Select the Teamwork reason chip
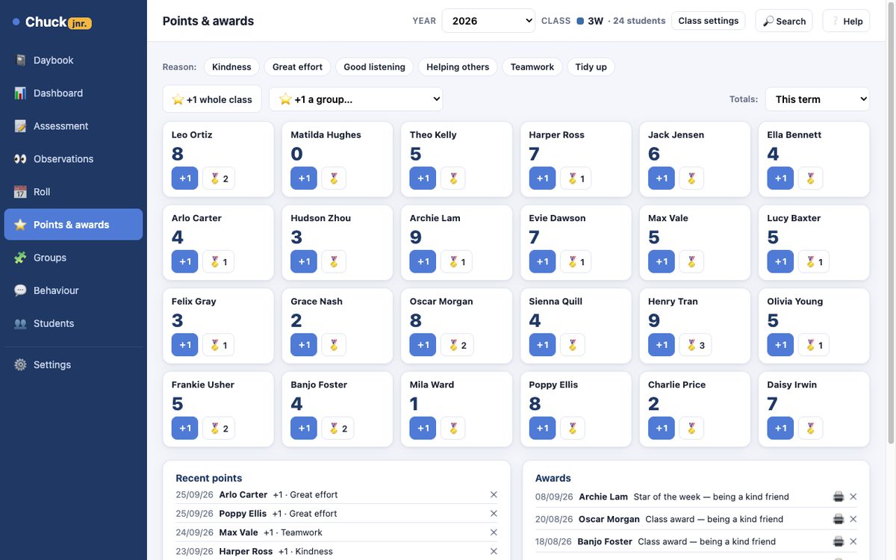The image size is (896, 560). click(532, 67)
